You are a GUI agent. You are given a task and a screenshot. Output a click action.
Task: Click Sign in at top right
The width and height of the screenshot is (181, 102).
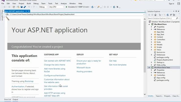click(171, 4)
